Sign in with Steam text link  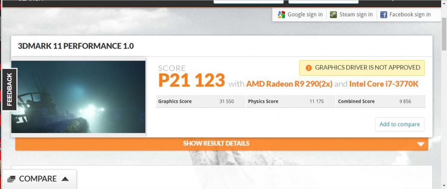pyautogui.click(x=356, y=14)
